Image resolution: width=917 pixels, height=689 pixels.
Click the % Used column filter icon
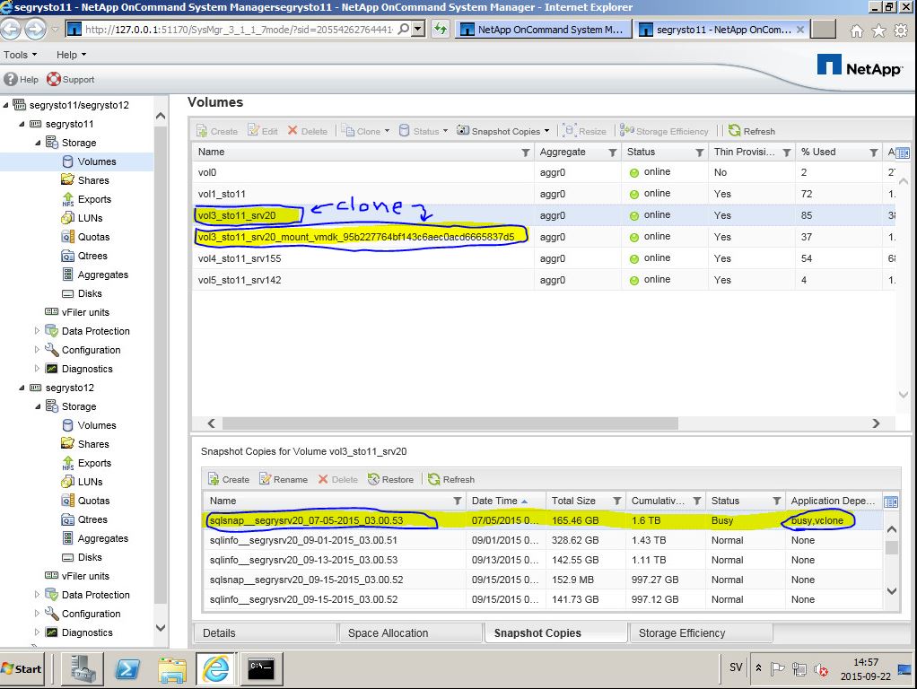874,153
